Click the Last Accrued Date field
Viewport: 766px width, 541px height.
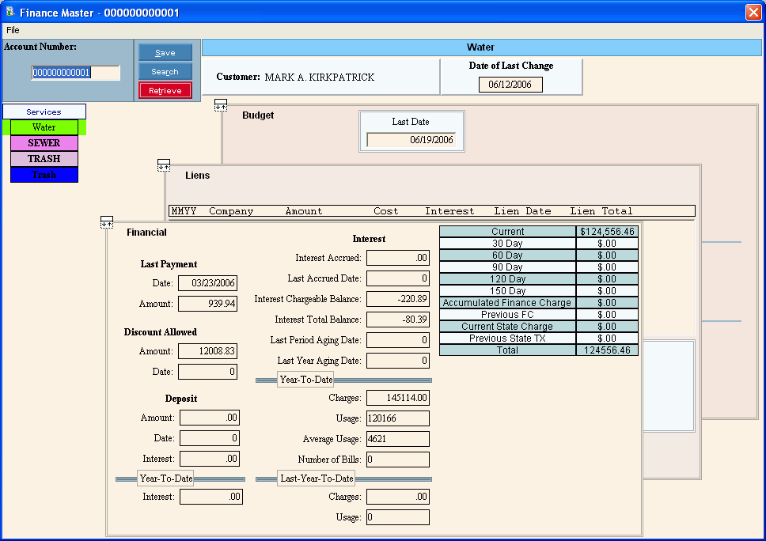pyautogui.click(x=398, y=278)
